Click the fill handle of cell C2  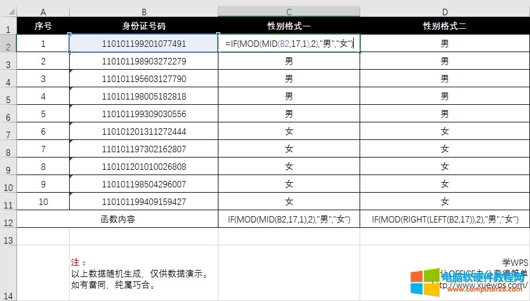click(360, 52)
